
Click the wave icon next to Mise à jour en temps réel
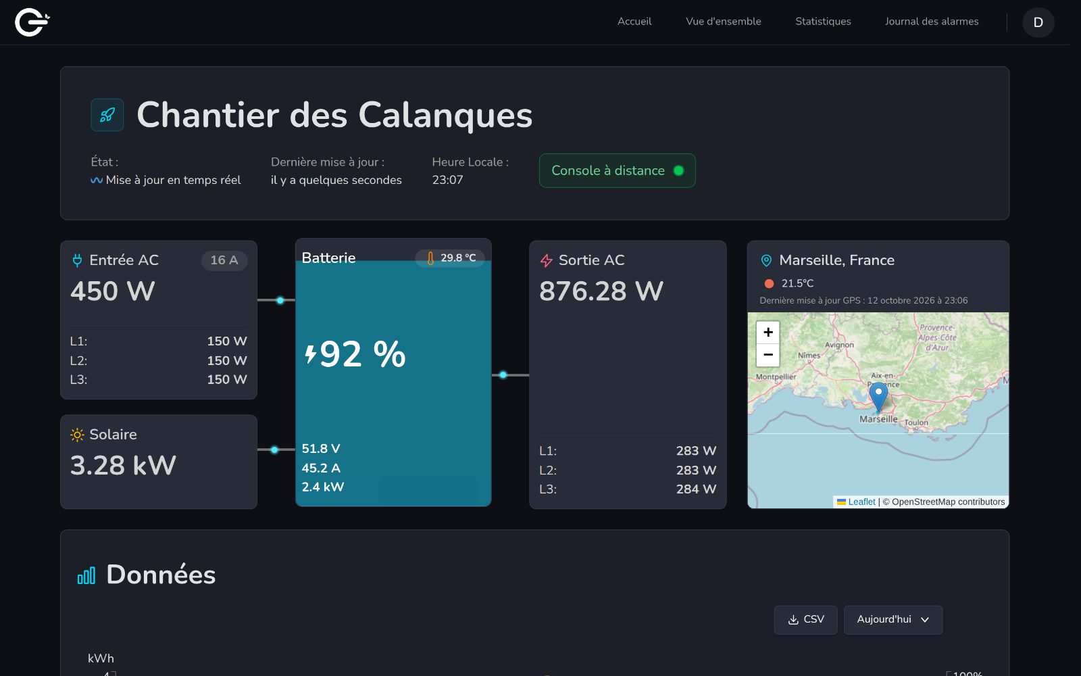97,180
